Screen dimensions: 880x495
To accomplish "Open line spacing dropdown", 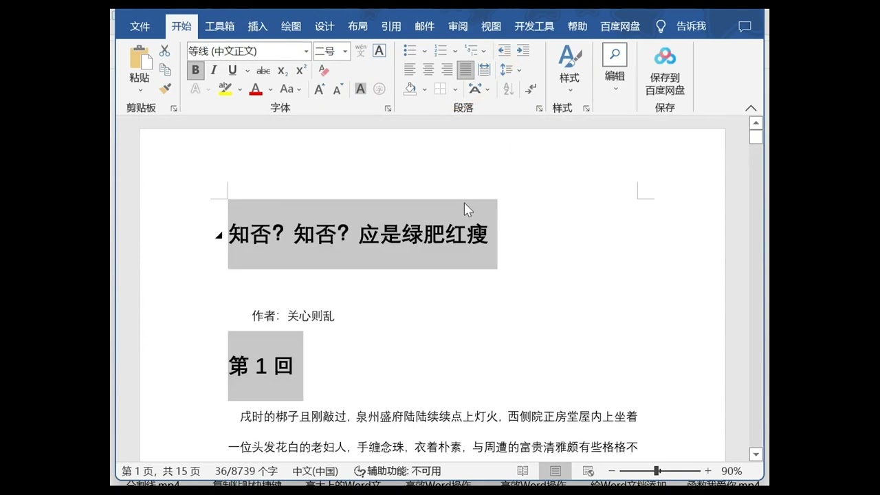I will click(519, 70).
